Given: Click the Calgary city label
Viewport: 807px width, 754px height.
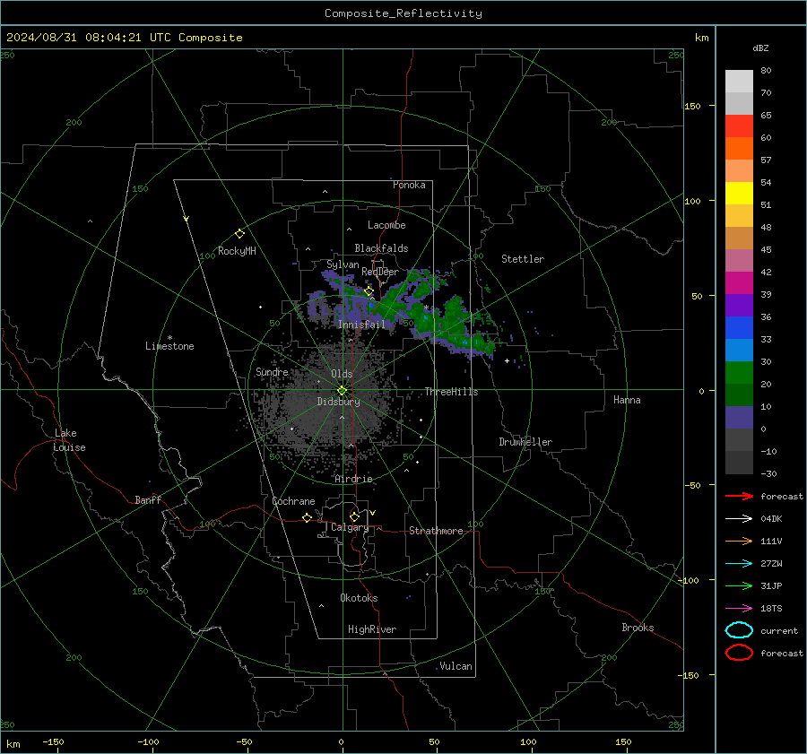Looking at the screenshot, I should point(350,527).
